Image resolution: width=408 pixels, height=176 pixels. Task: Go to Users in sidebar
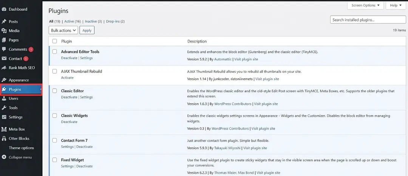click(14, 99)
